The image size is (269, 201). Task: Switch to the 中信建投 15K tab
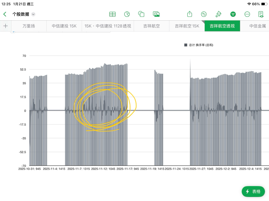tap(64, 26)
